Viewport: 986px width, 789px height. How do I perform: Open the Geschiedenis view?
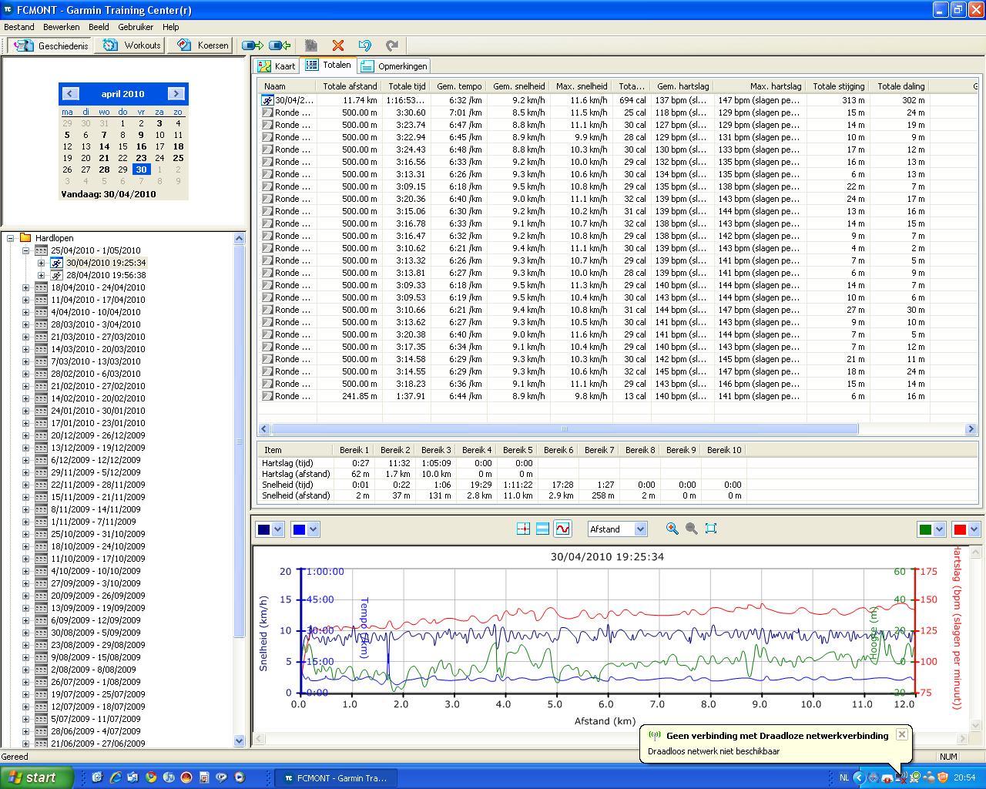click(52, 45)
